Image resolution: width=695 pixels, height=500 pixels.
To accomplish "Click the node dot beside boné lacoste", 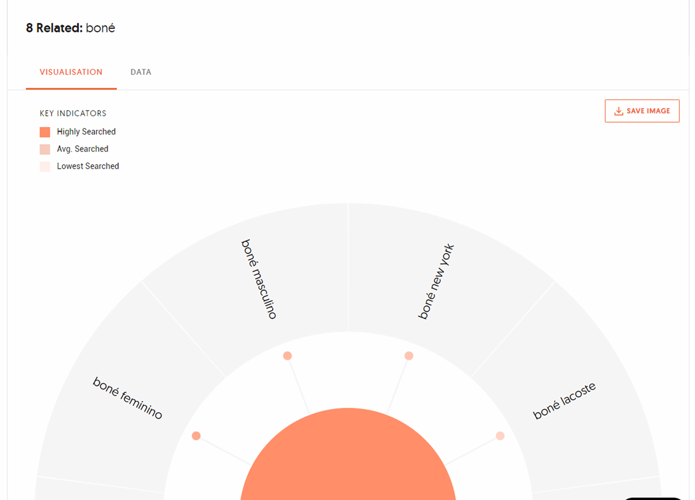I will click(x=500, y=436).
